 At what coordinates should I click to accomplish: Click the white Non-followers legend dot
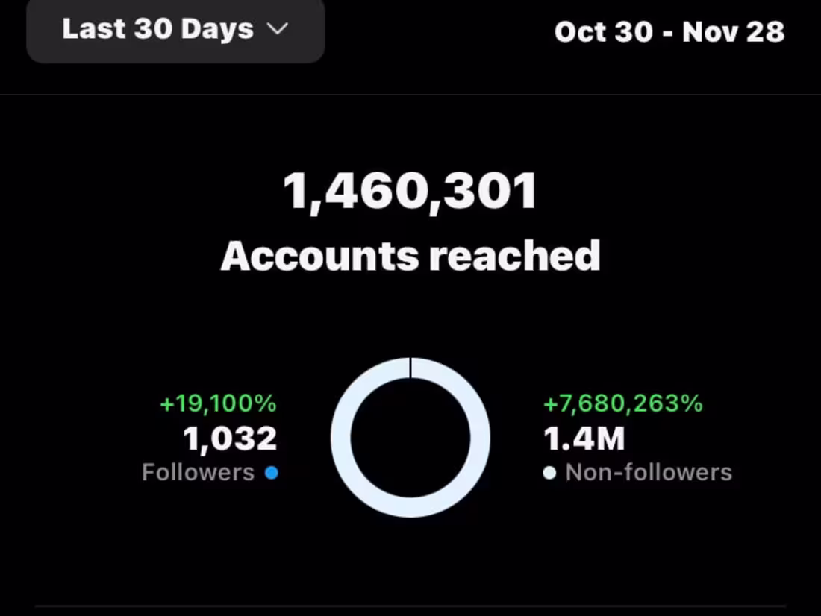[549, 473]
